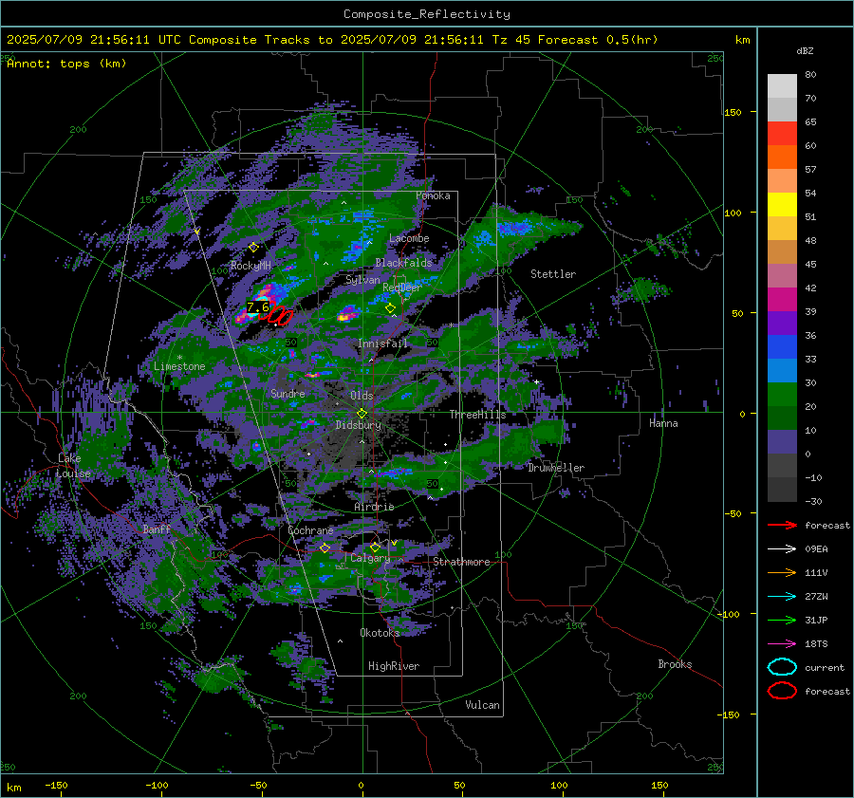Click the yellow swatch between 54 and 51 dBZ
This screenshot has width=854, height=798.
coord(782,205)
